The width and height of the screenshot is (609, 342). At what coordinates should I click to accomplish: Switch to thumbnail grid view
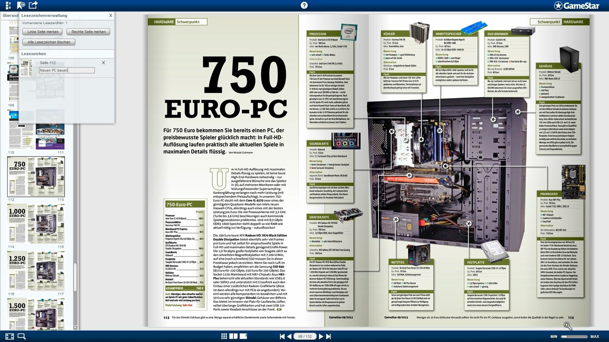[224, 336]
